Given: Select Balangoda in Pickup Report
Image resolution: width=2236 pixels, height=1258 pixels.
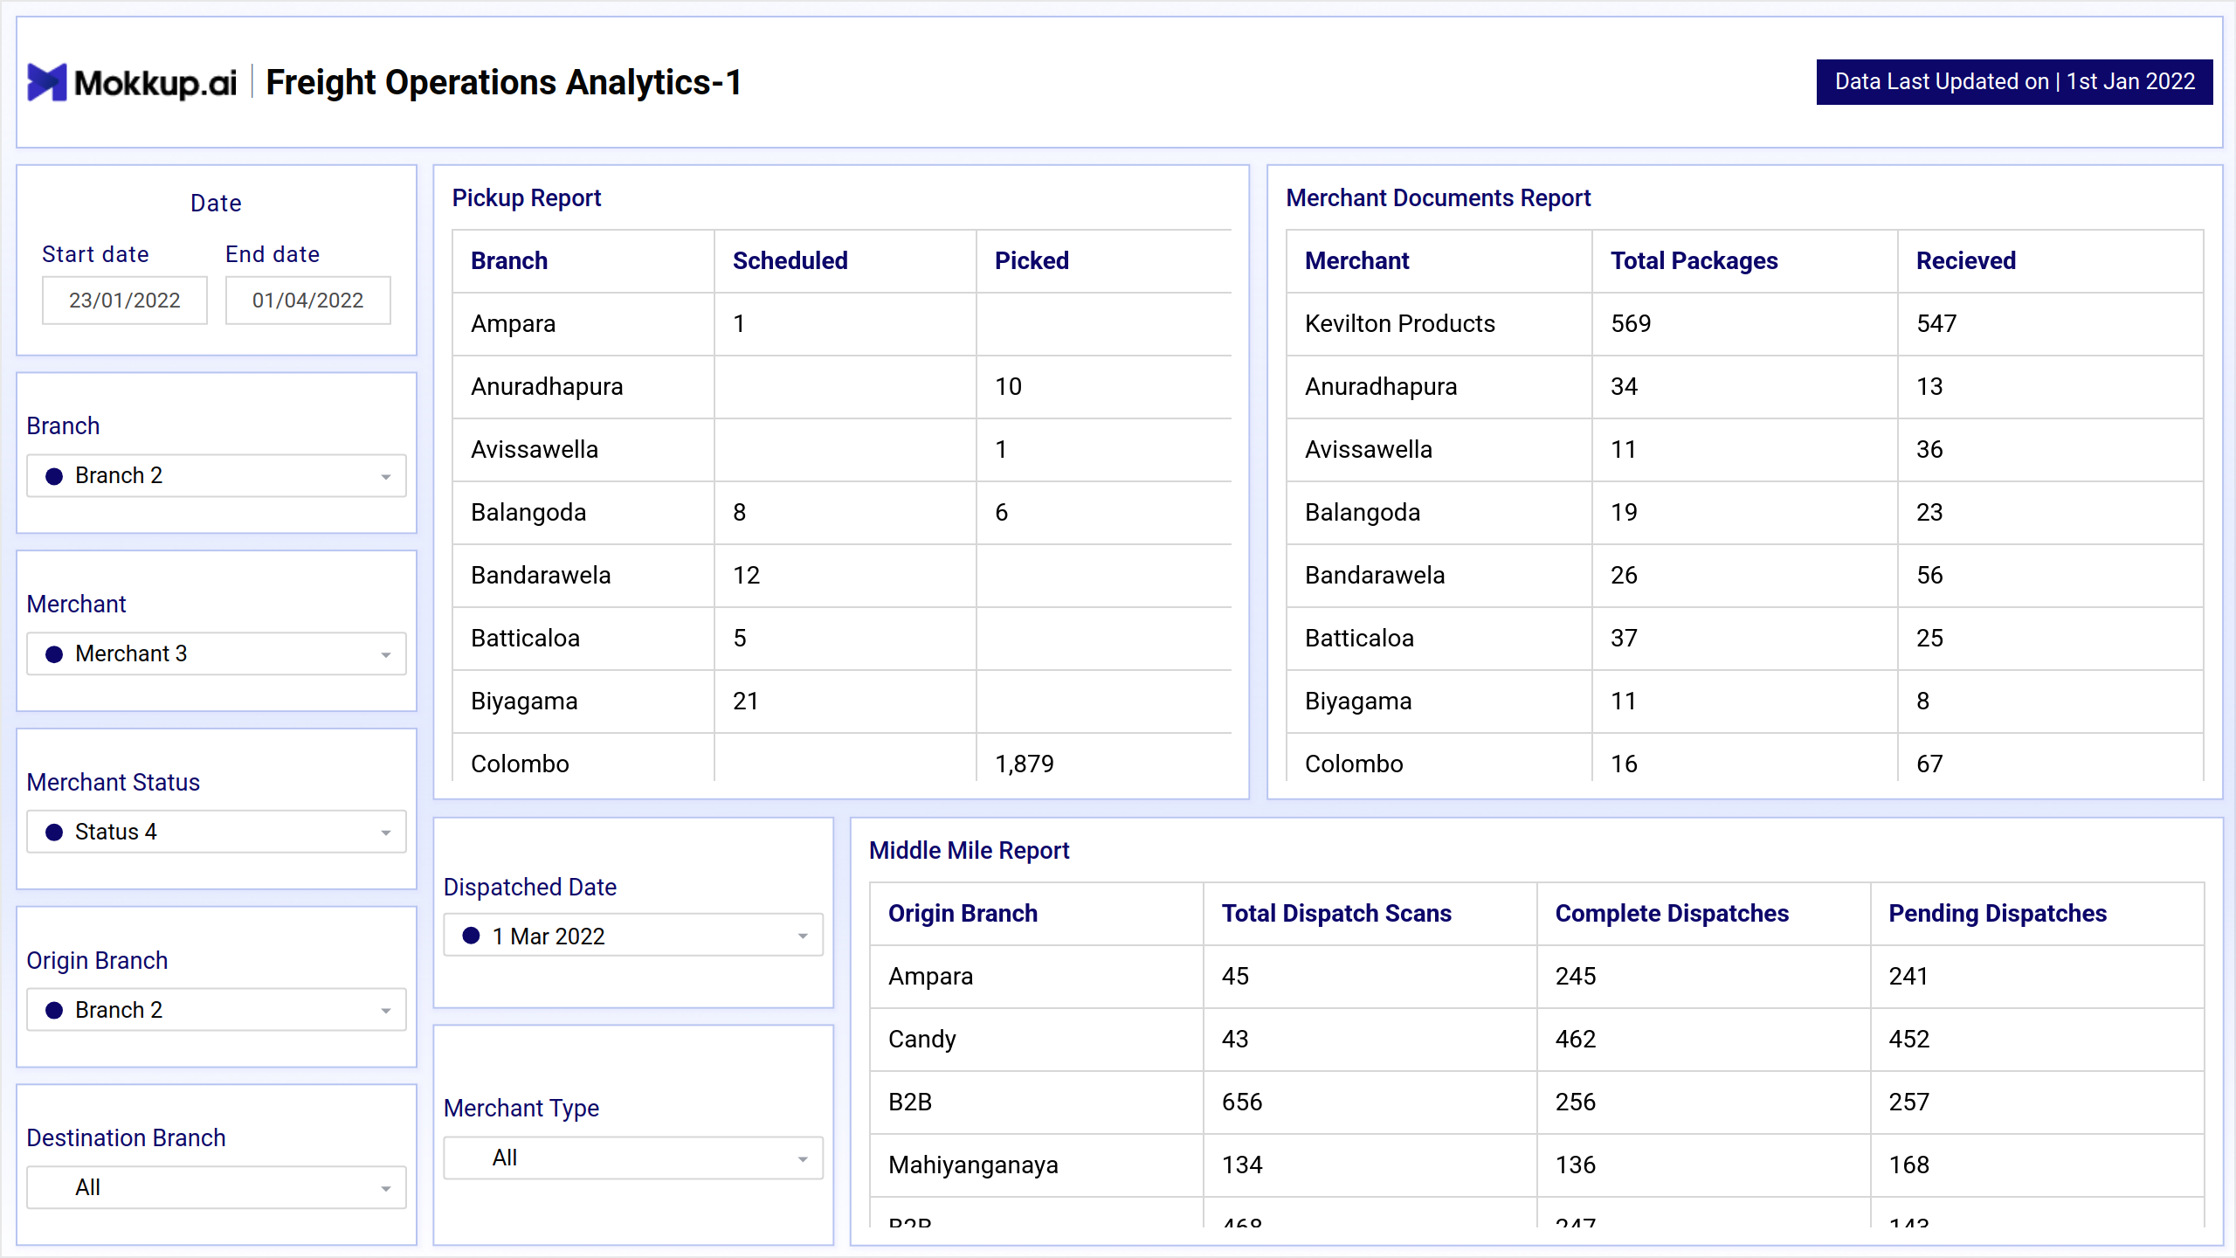Looking at the screenshot, I should point(842,513).
